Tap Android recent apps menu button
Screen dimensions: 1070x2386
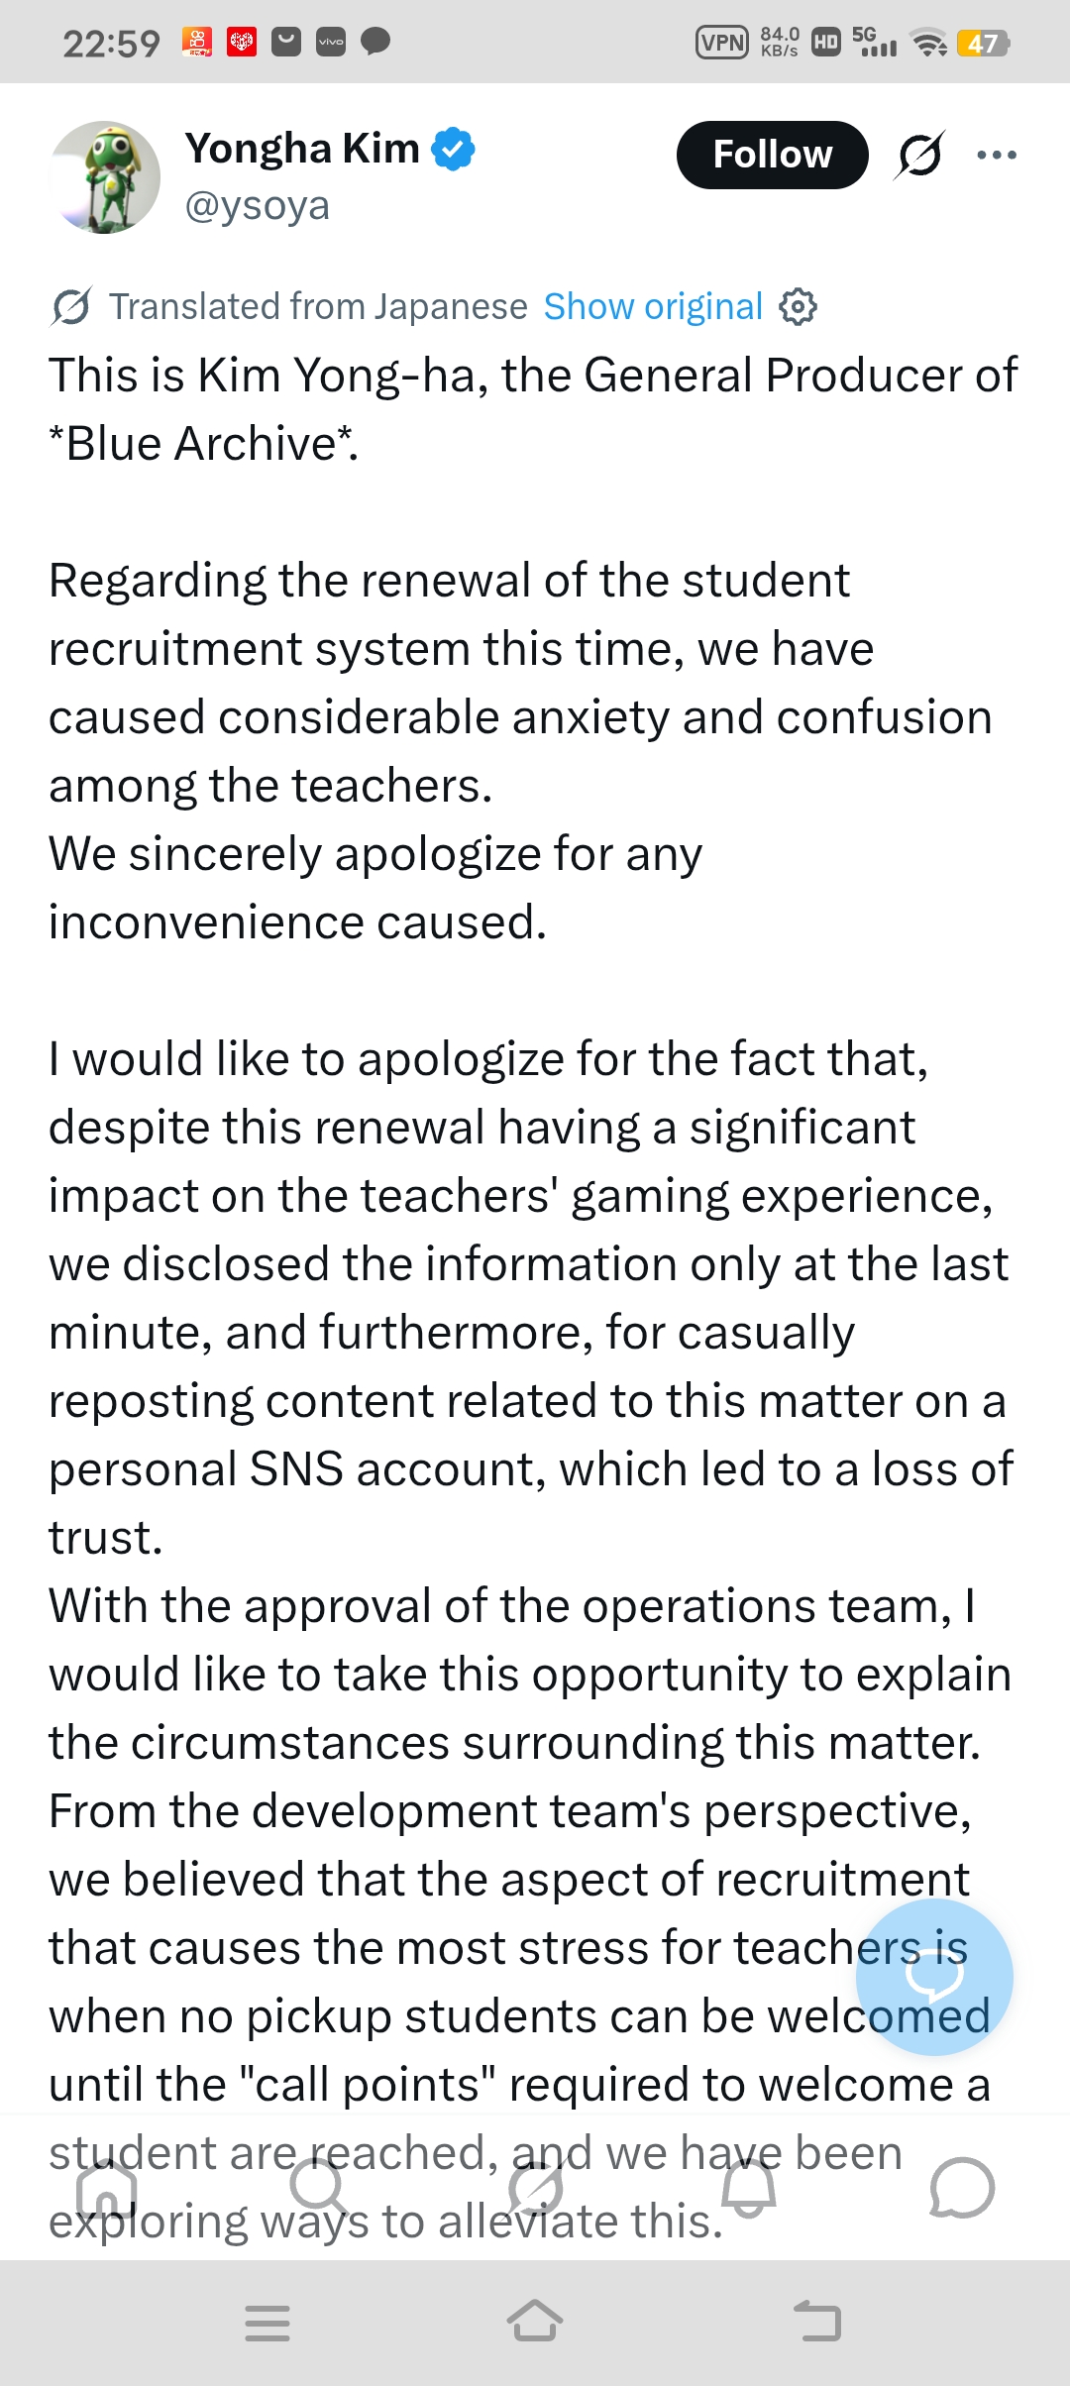[267, 2323]
